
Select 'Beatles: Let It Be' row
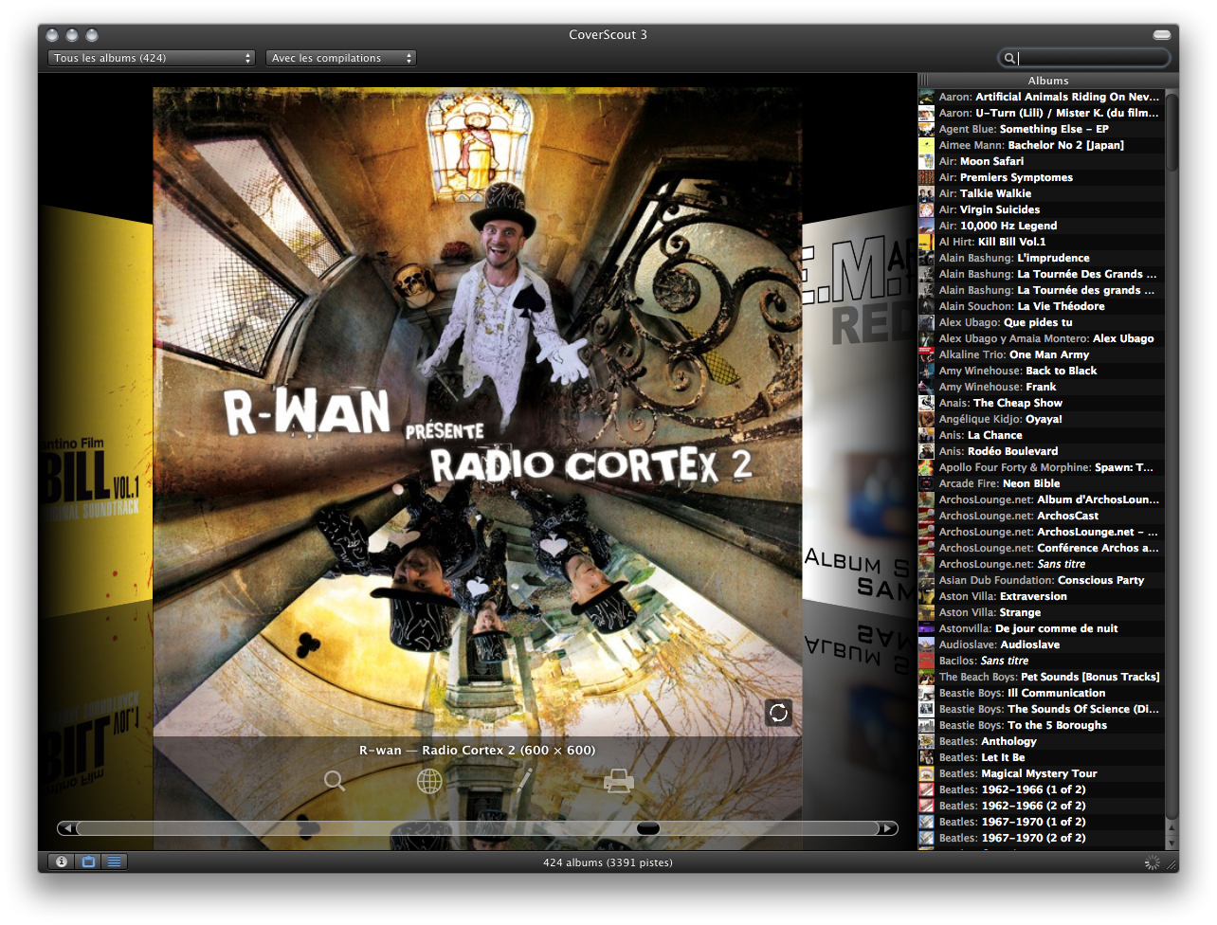pyautogui.click(x=1041, y=757)
